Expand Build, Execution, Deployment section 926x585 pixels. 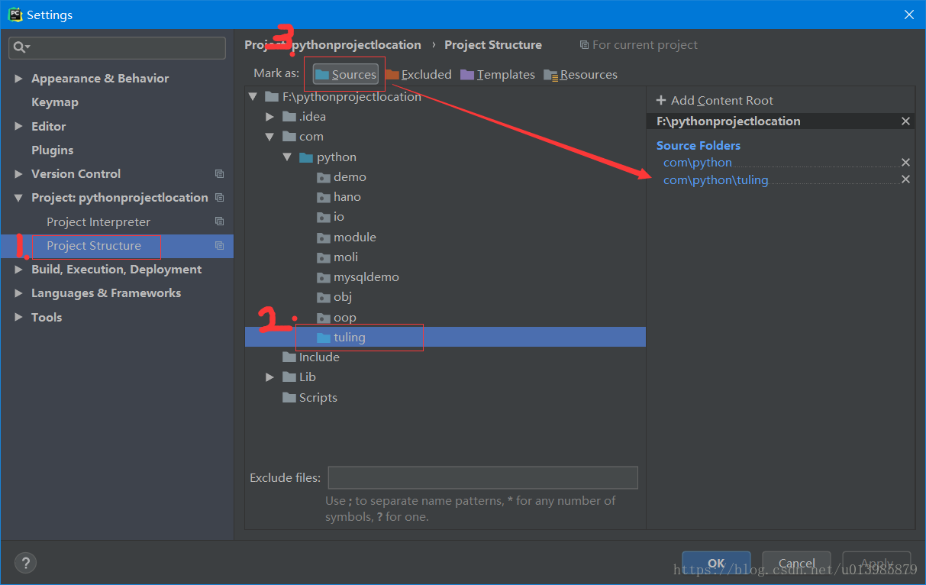point(19,270)
